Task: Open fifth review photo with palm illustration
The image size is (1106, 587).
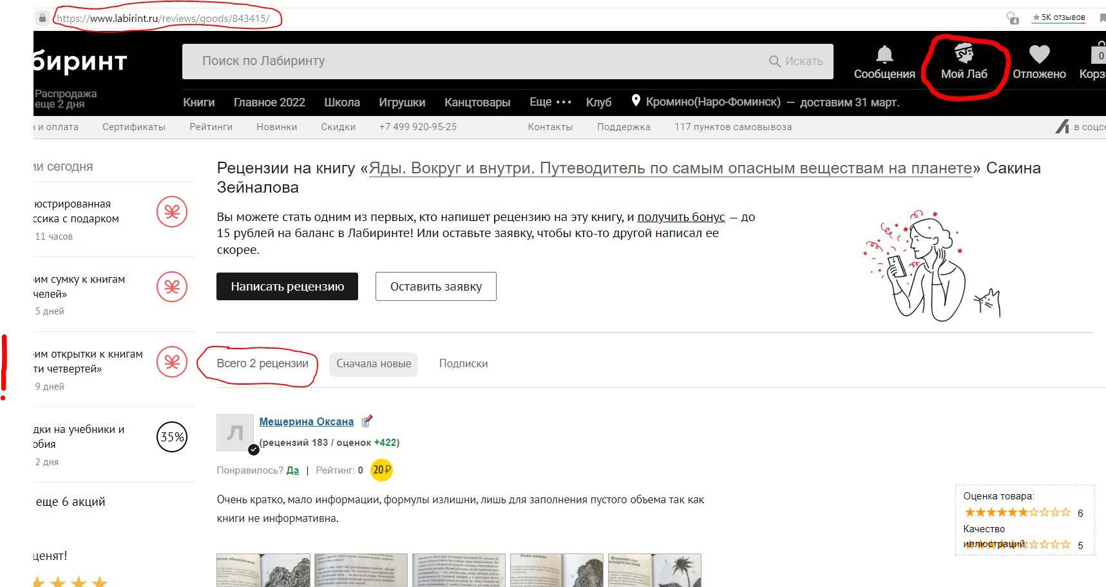Action: pyautogui.click(x=654, y=570)
